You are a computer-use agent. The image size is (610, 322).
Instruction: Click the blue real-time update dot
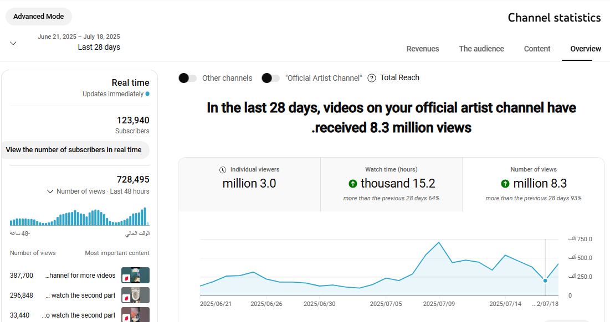[147, 94]
